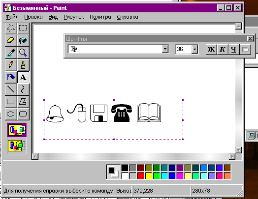Open the Вид menu

click(53, 17)
